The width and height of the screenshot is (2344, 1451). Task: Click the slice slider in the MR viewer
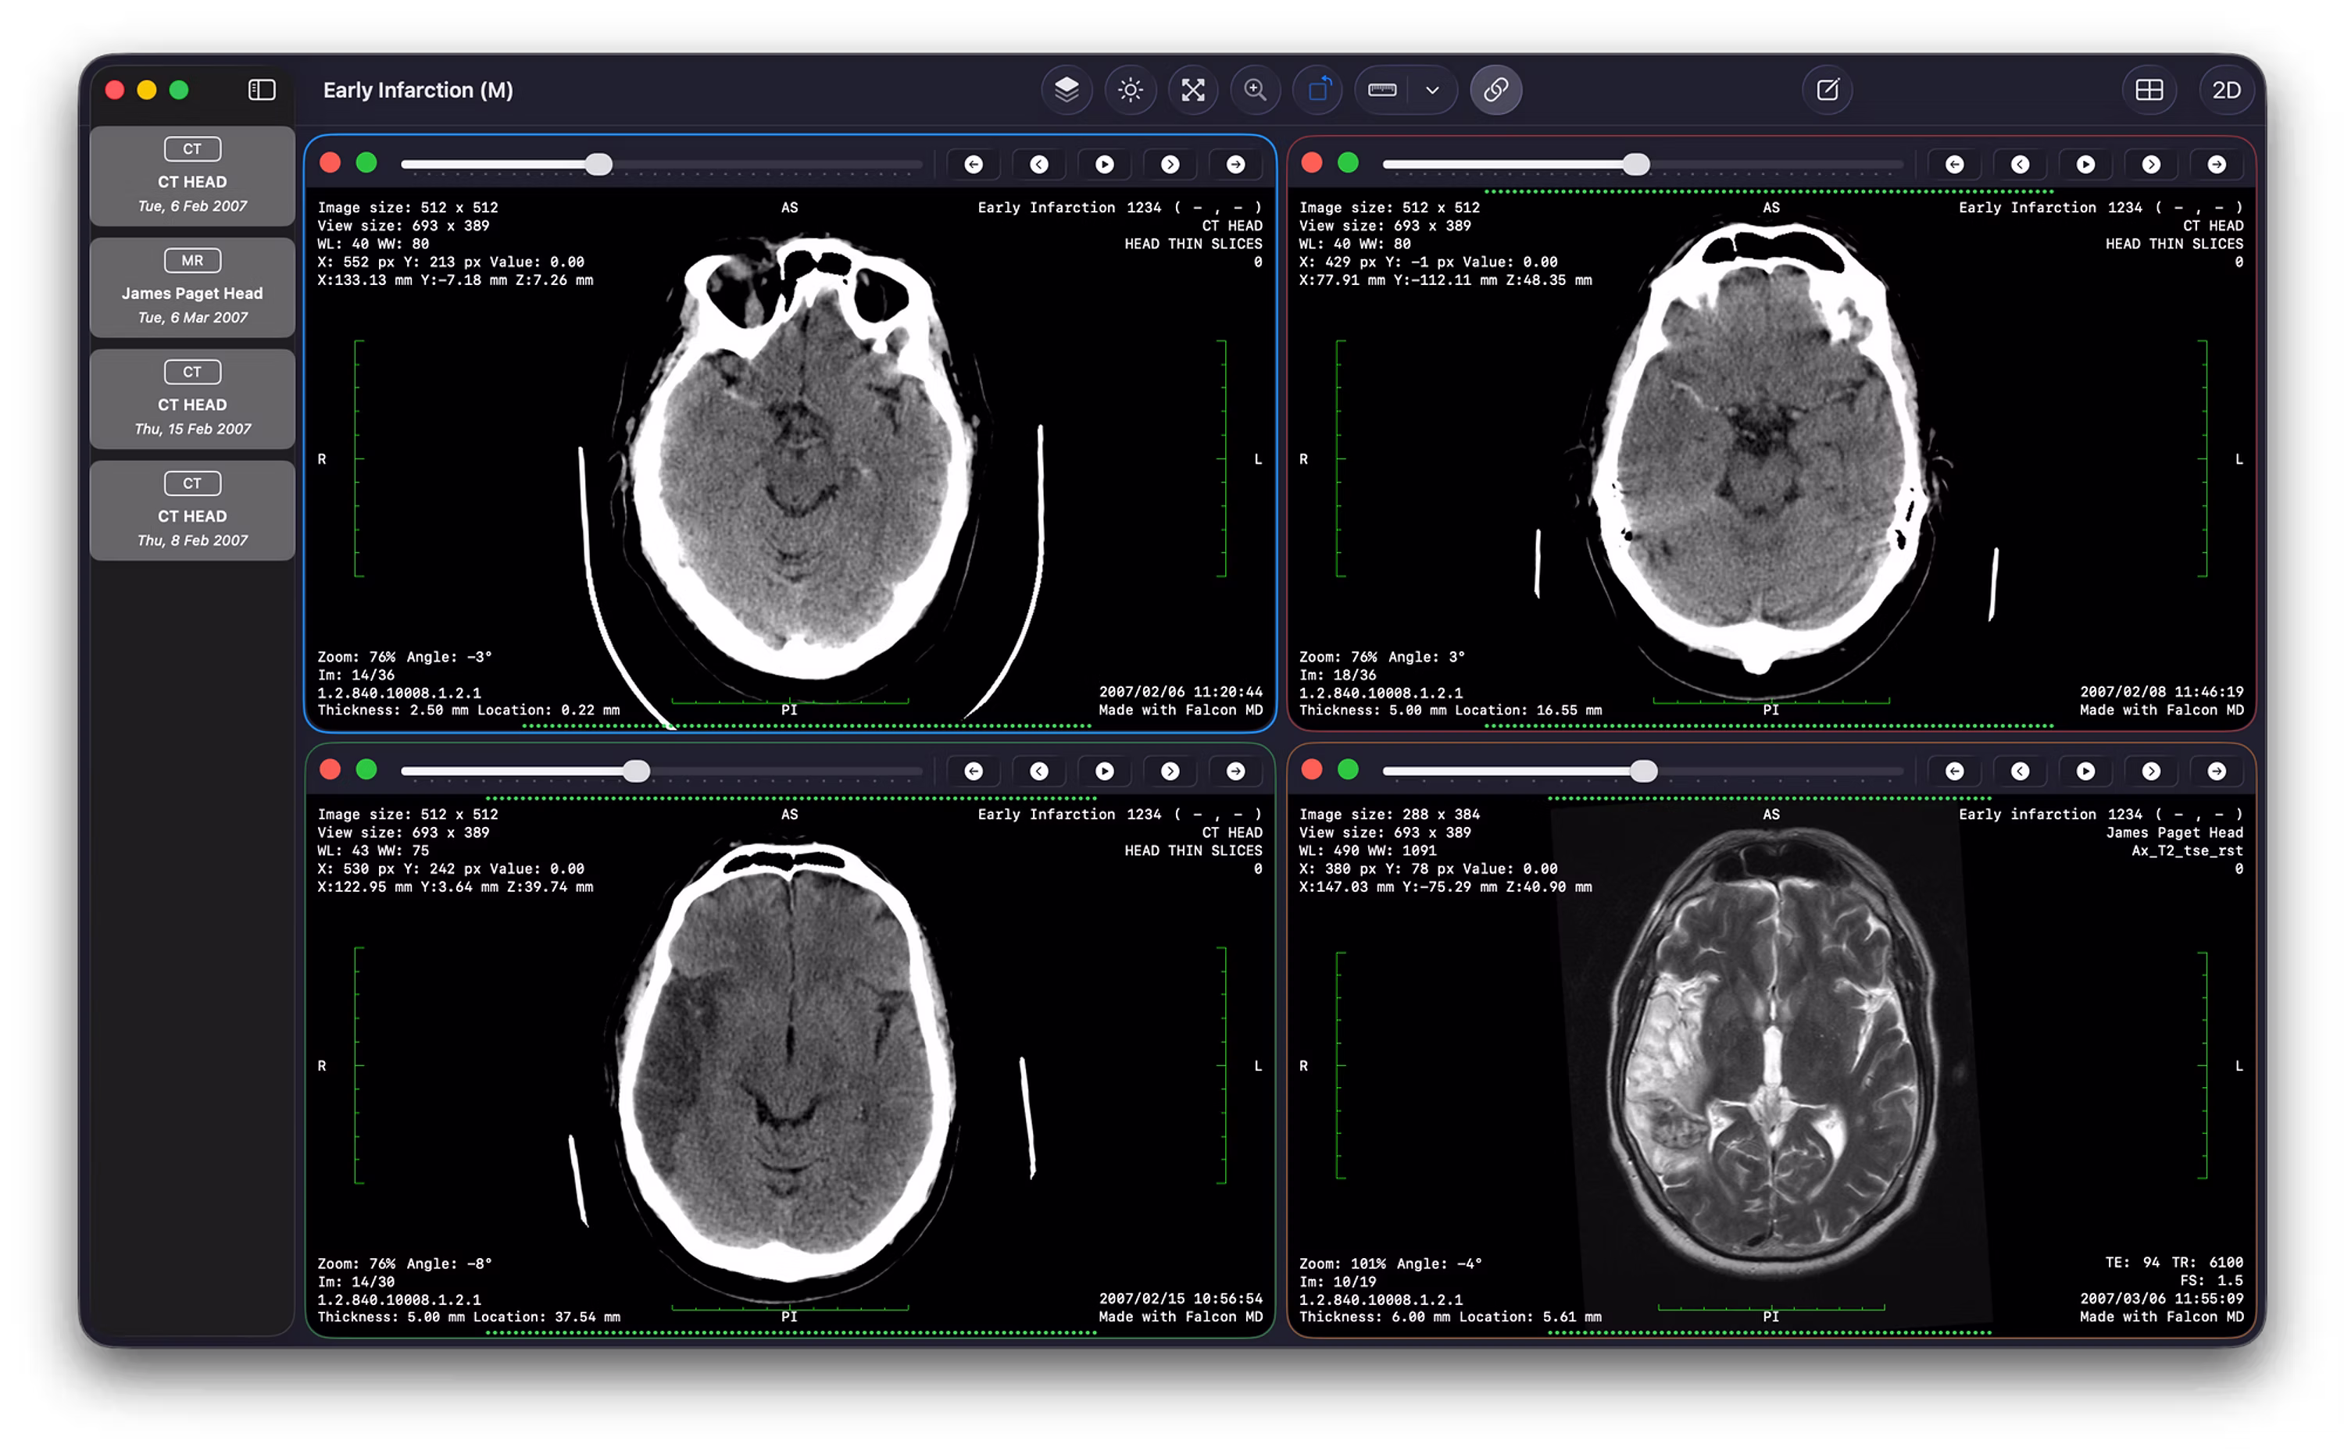(1642, 772)
